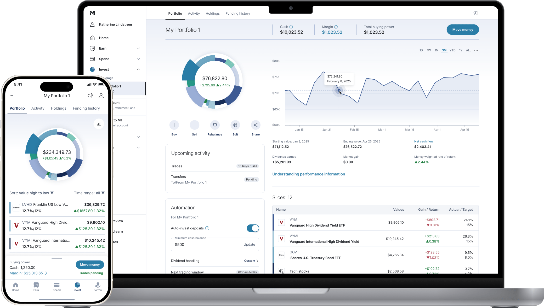Click Understanding performance information link
544x308 pixels.
click(309, 174)
